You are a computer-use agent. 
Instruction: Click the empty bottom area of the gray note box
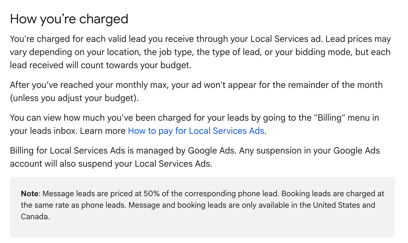(x=202, y=229)
